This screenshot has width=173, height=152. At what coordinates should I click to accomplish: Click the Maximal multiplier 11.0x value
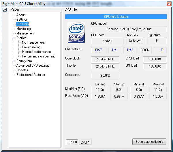coord(158,90)
